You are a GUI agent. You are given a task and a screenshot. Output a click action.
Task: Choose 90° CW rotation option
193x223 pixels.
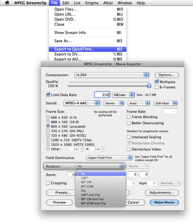(x=100, y=182)
